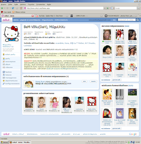Image resolution: width=141 pixels, height=144 pixels.
Task: Reload the page with the refresh icon
Action: (13, 8)
